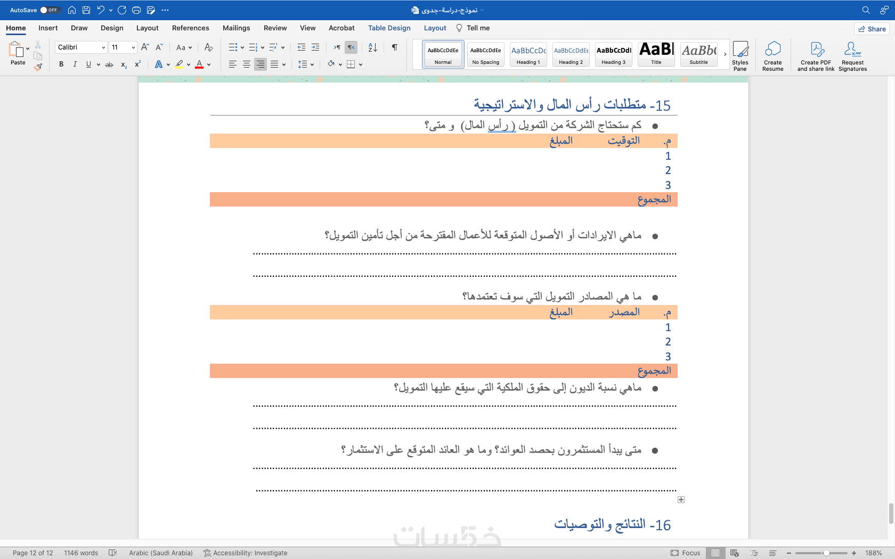Apply the Title style

(656, 54)
